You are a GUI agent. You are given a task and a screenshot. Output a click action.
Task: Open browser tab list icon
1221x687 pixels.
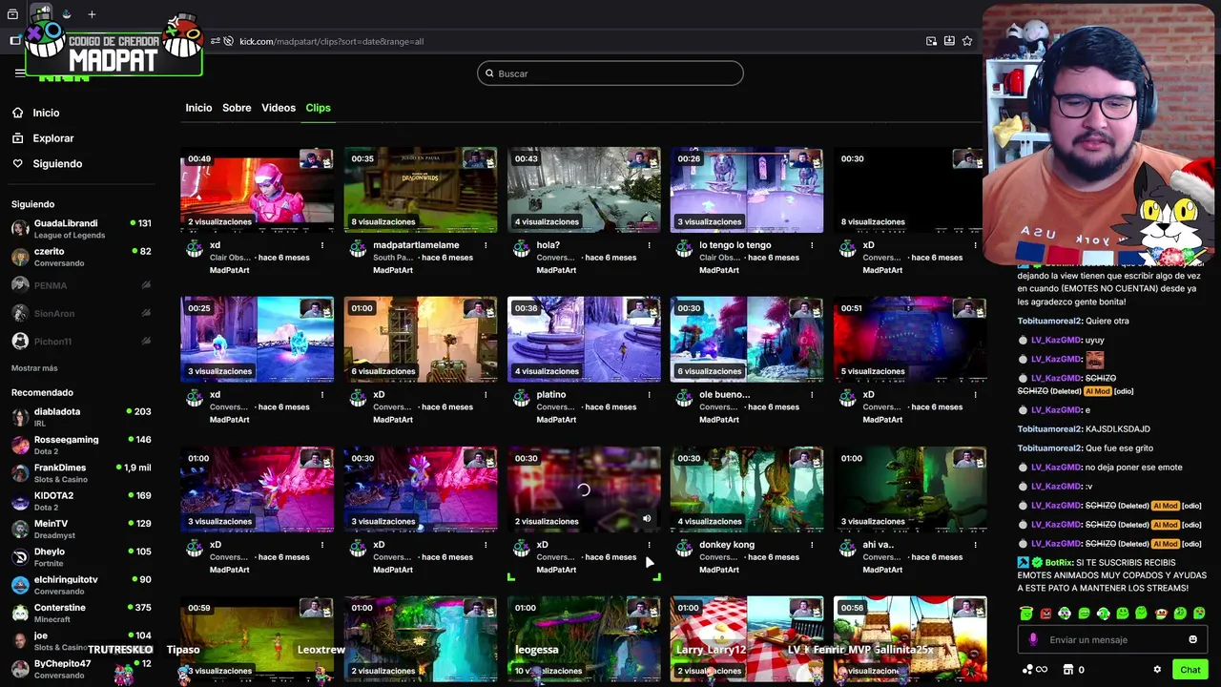pos(13,14)
